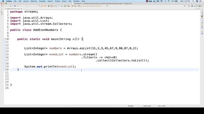The height and width of the screenshot is (114, 204).
Task: Click the Box app menu bar icon
Action: pos(150,1)
